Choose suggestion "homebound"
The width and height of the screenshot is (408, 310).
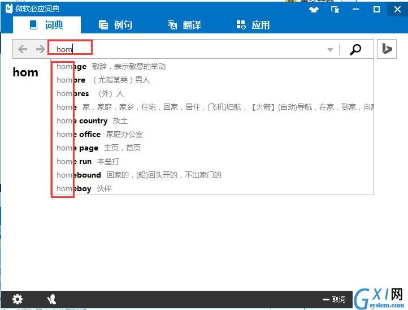click(212, 175)
